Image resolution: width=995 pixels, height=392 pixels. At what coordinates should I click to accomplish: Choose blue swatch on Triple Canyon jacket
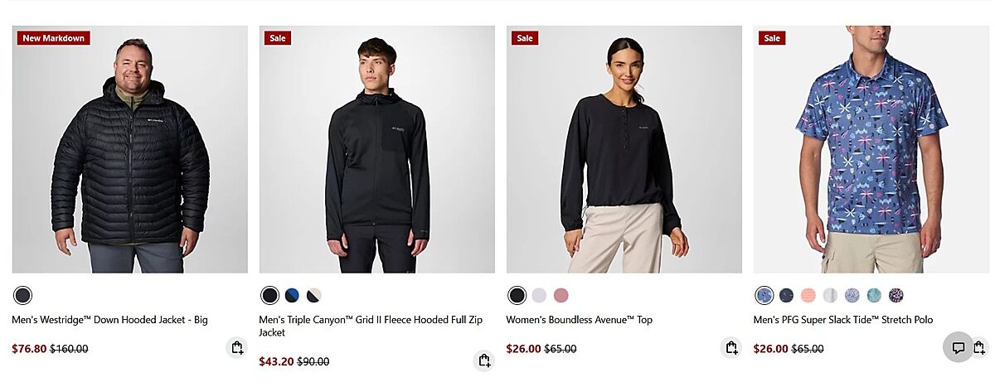tap(292, 295)
